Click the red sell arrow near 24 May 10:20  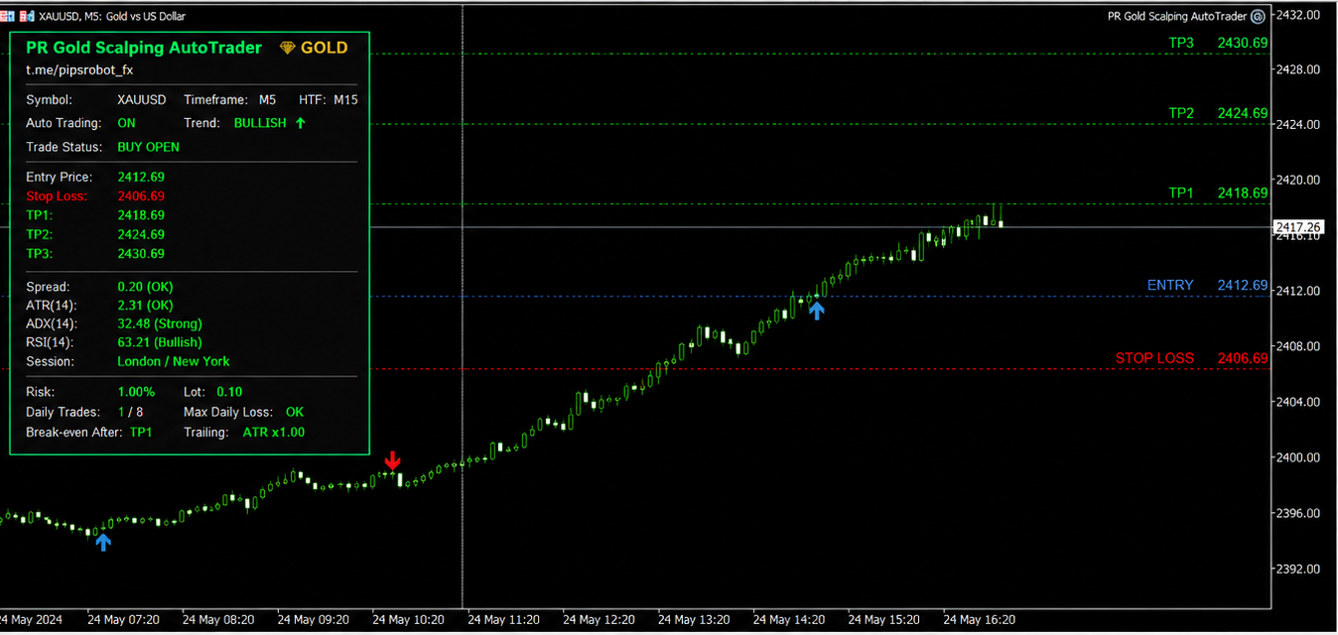coord(392,460)
